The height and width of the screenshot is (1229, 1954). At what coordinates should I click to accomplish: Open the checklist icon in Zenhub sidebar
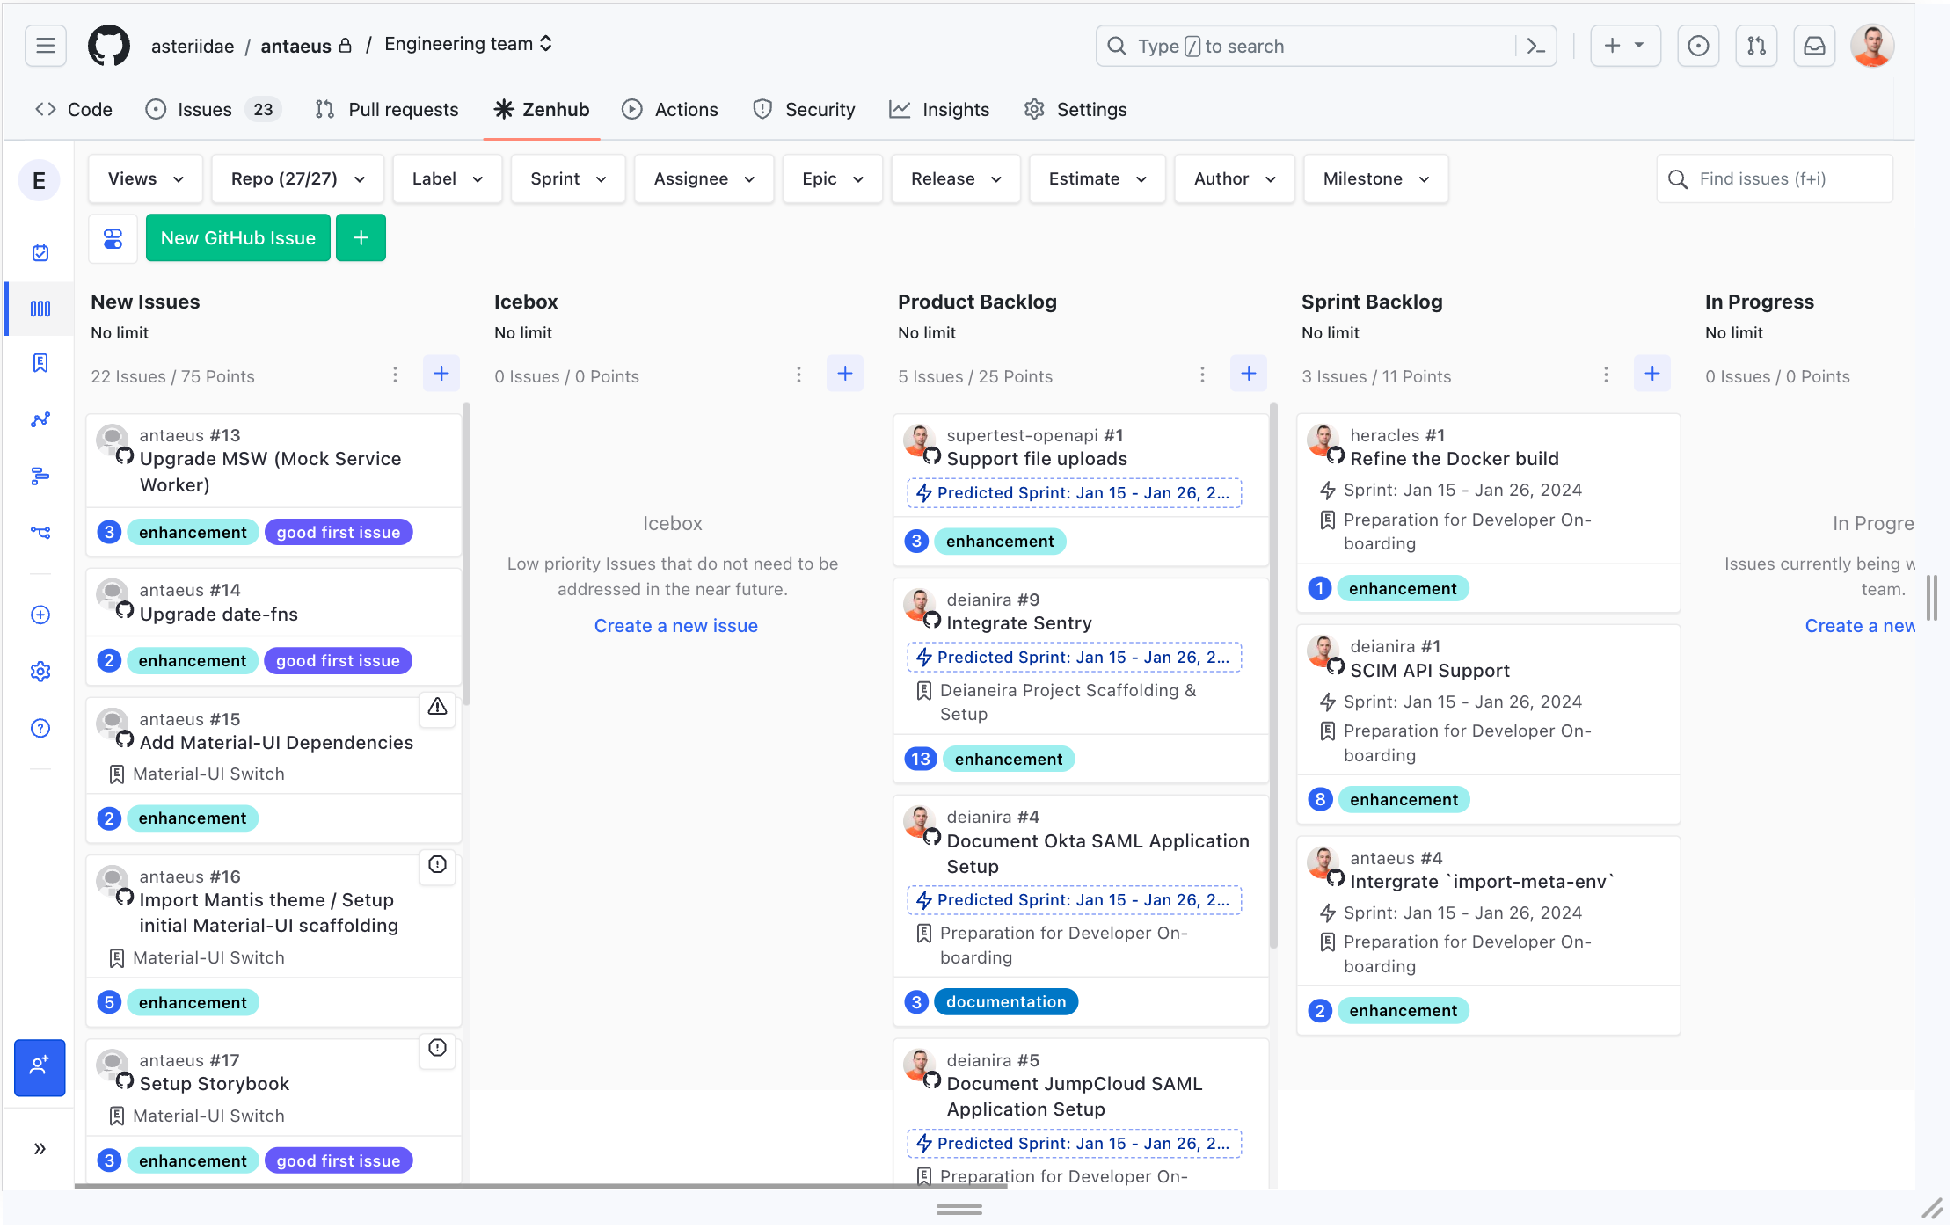[40, 253]
